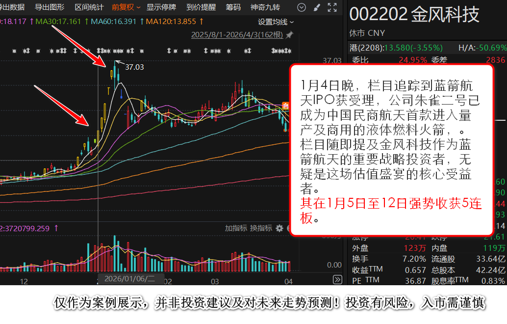This screenshot has height=324, width=507.
Task: Select the paintbrush drawing tool icon
Action: (x=317, y=7)
